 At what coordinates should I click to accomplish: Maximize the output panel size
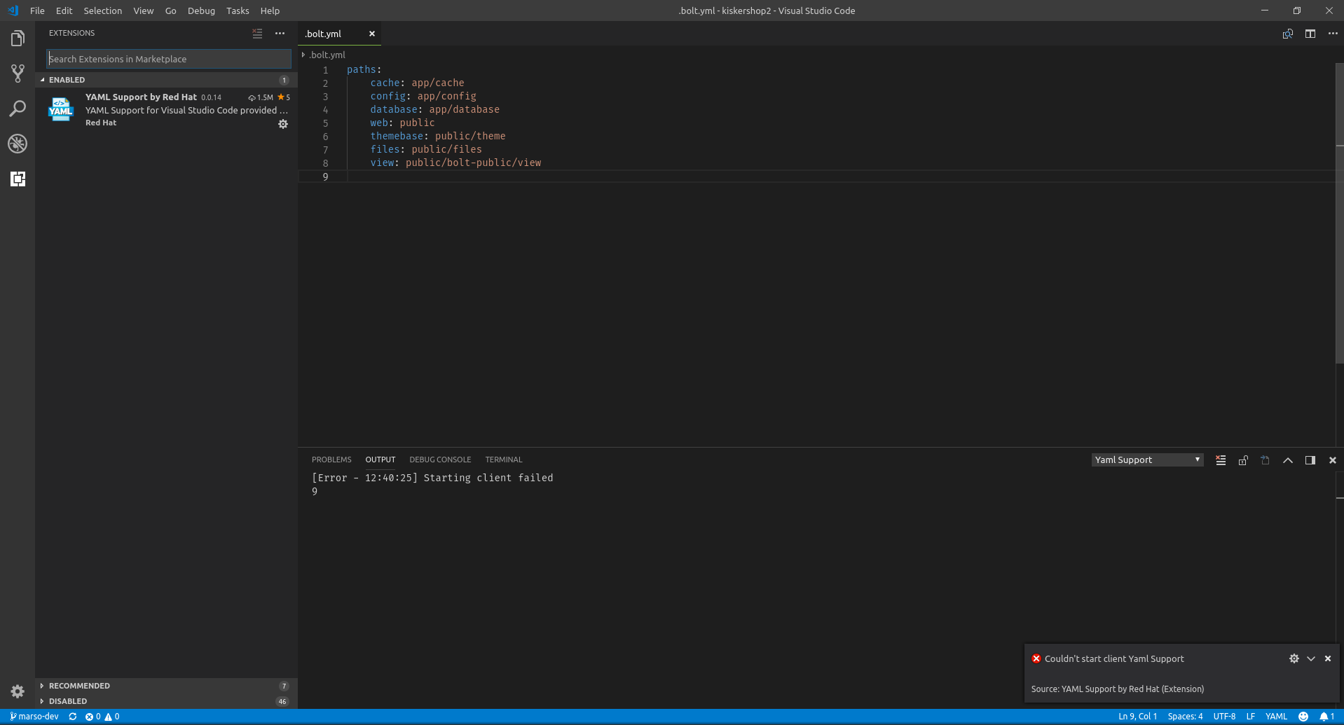click(x=1288, y=460)
